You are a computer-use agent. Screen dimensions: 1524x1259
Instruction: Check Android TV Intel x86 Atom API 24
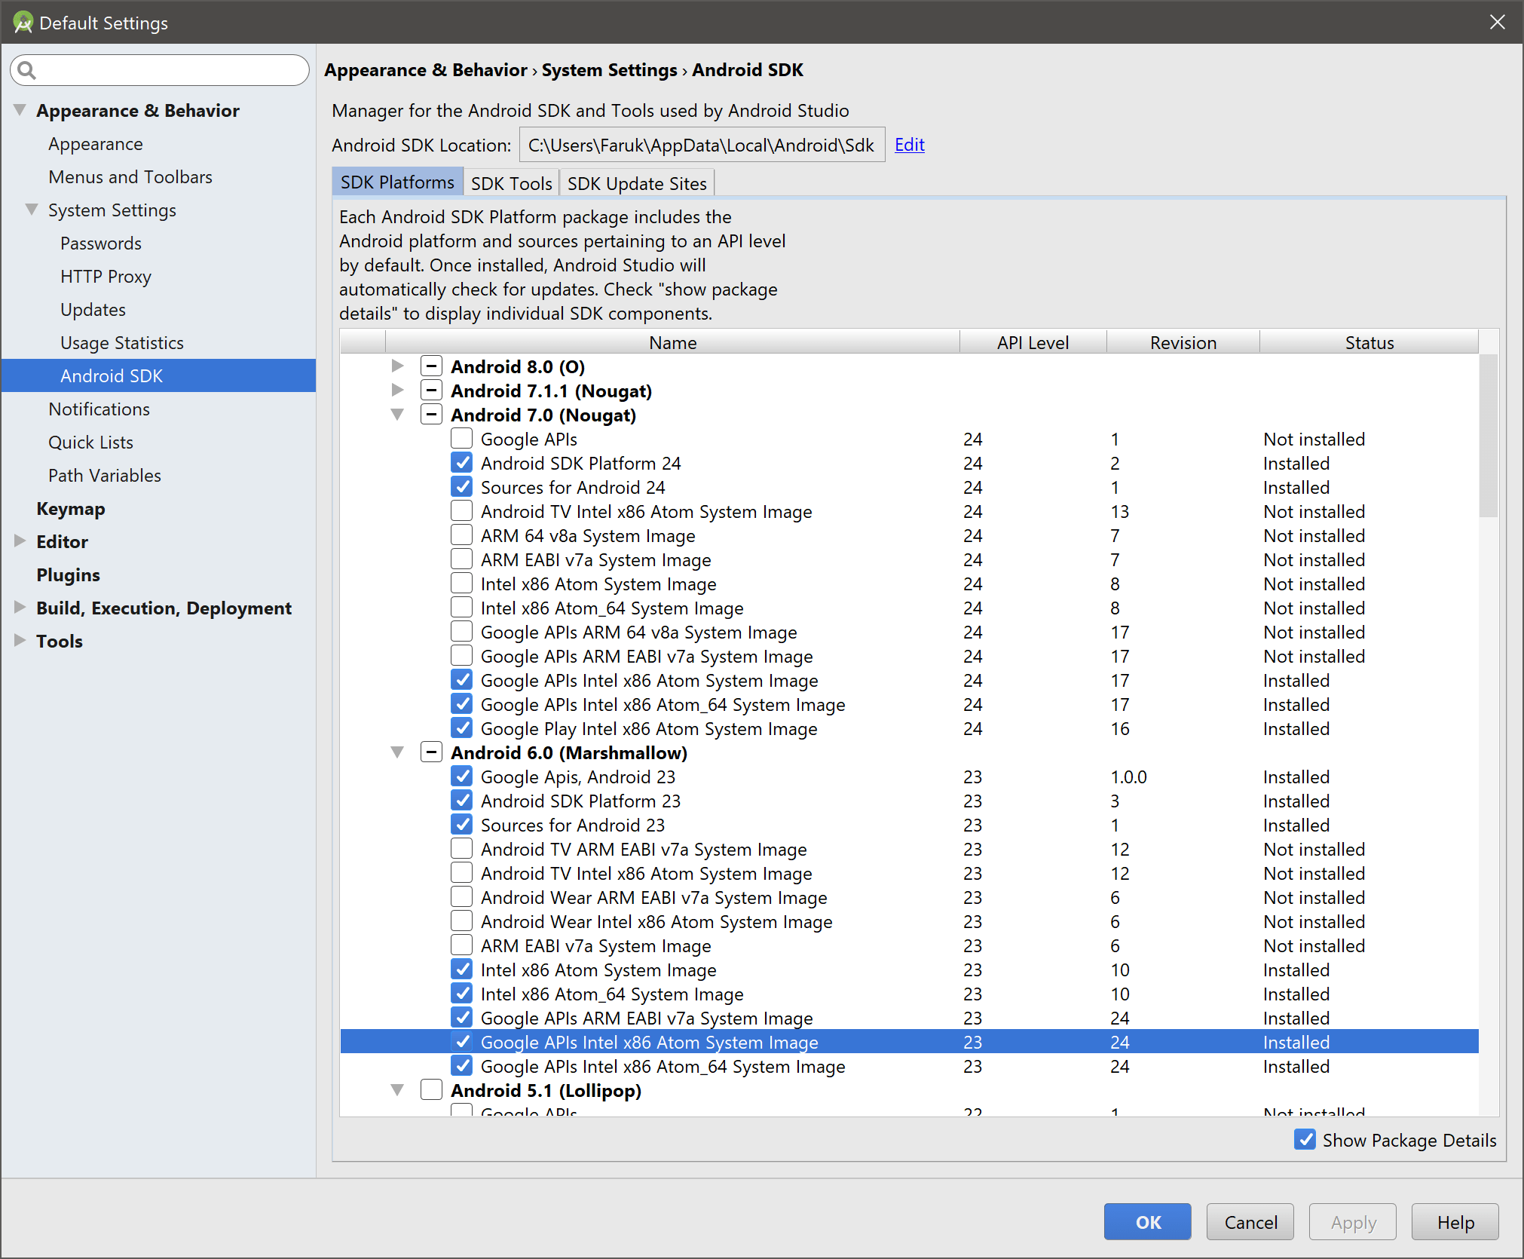pos(462,510)
